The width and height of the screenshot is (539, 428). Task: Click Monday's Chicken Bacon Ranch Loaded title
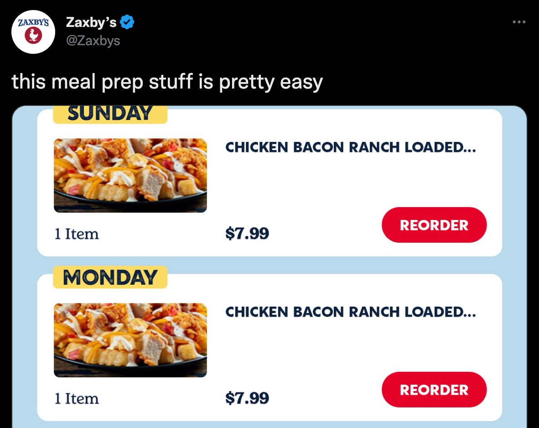click(x=350, y=312)
